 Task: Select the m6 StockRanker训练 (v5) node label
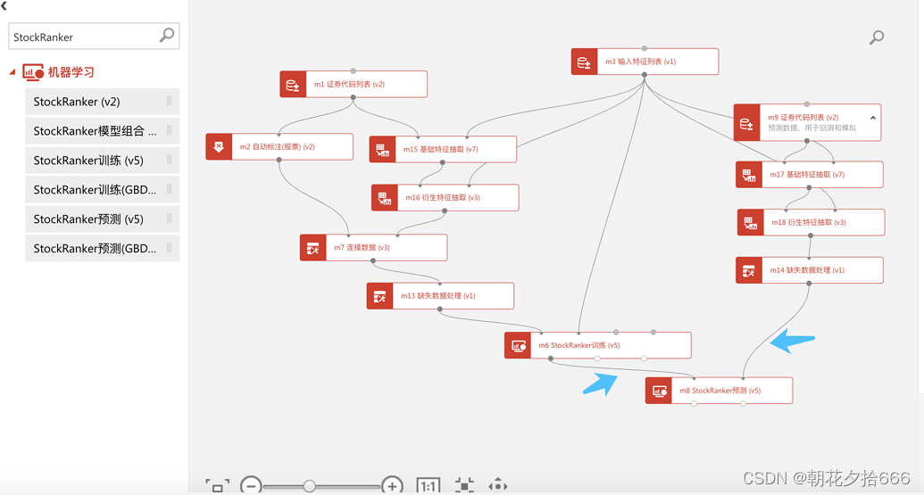pos(579,345)
